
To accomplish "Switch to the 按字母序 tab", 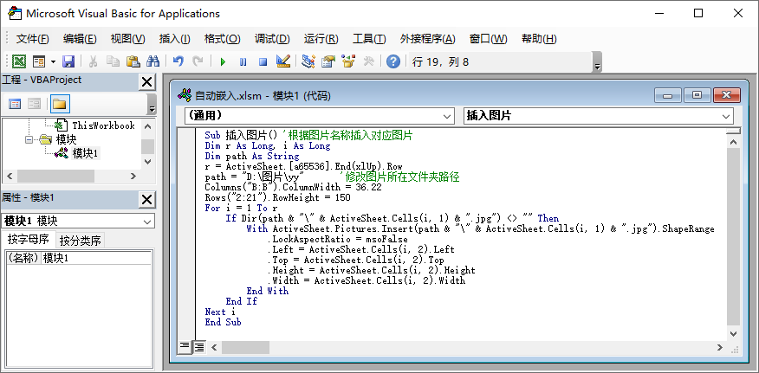I will coord(29,240).
